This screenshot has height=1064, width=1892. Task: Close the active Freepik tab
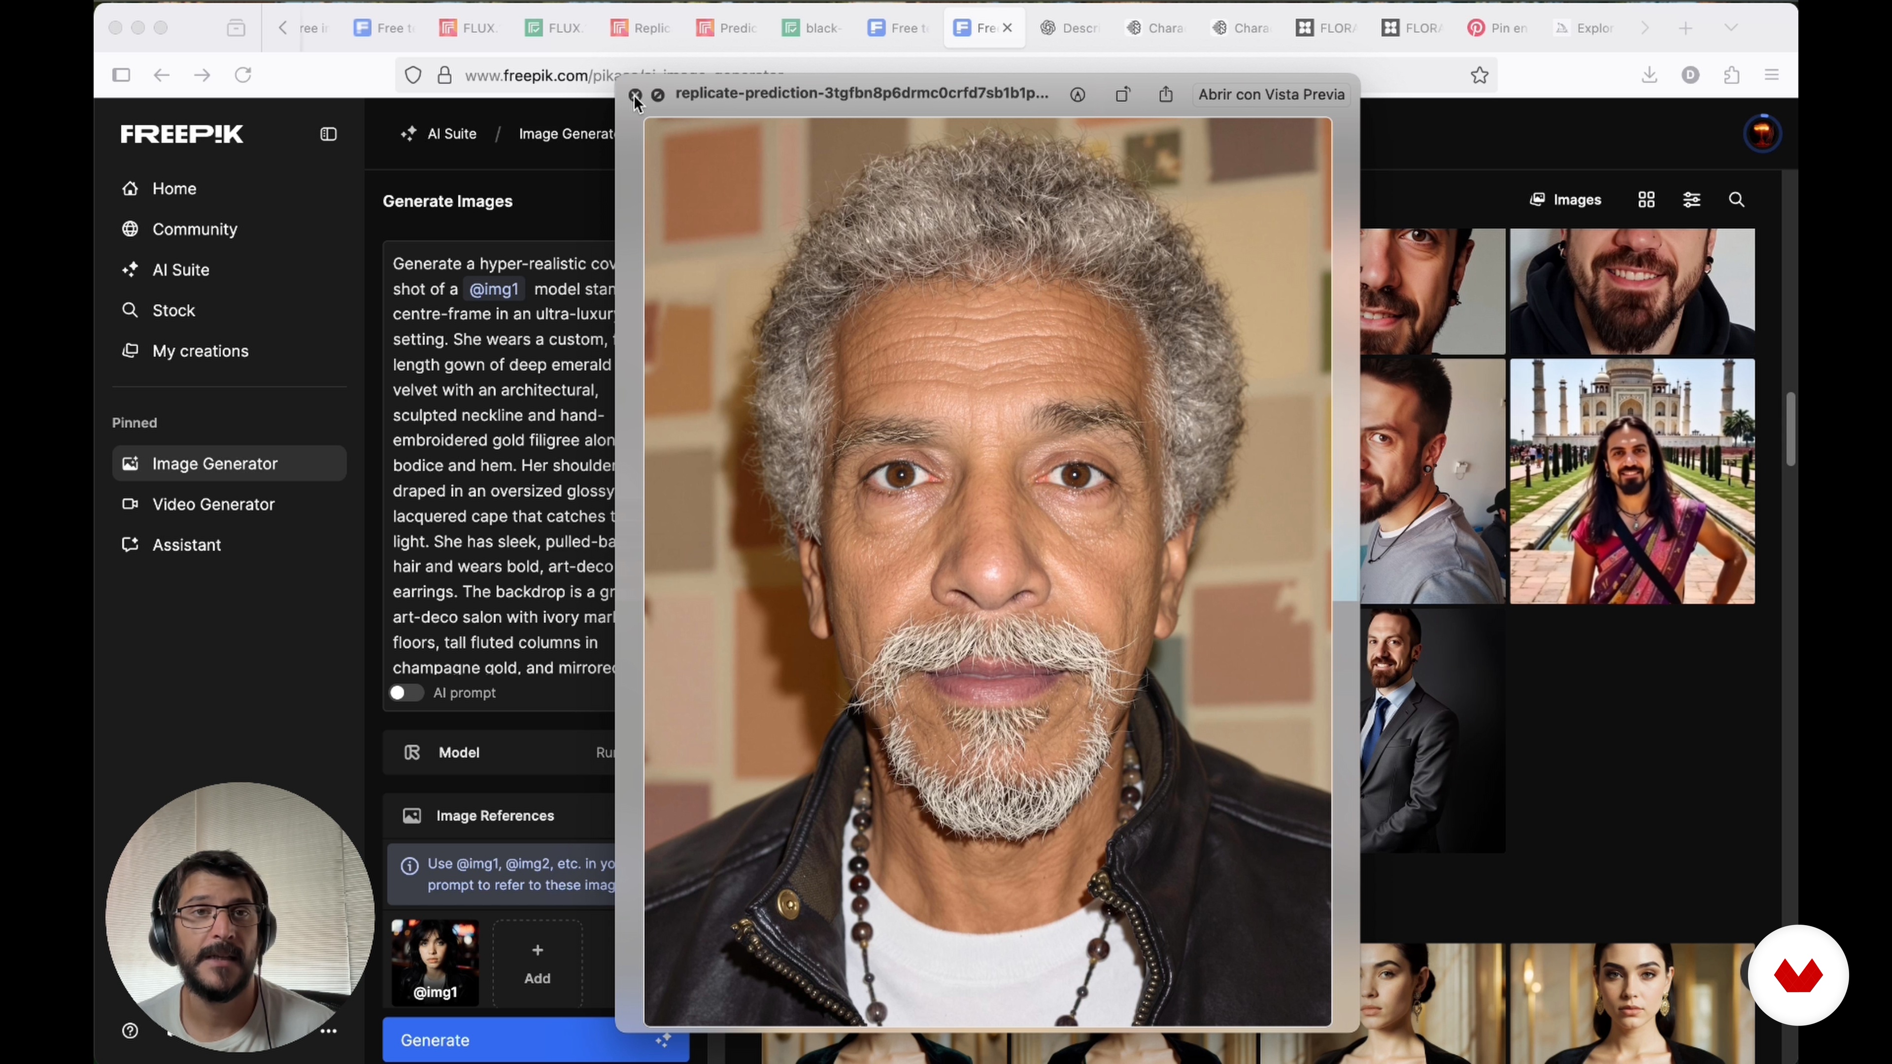[1008, 28]
